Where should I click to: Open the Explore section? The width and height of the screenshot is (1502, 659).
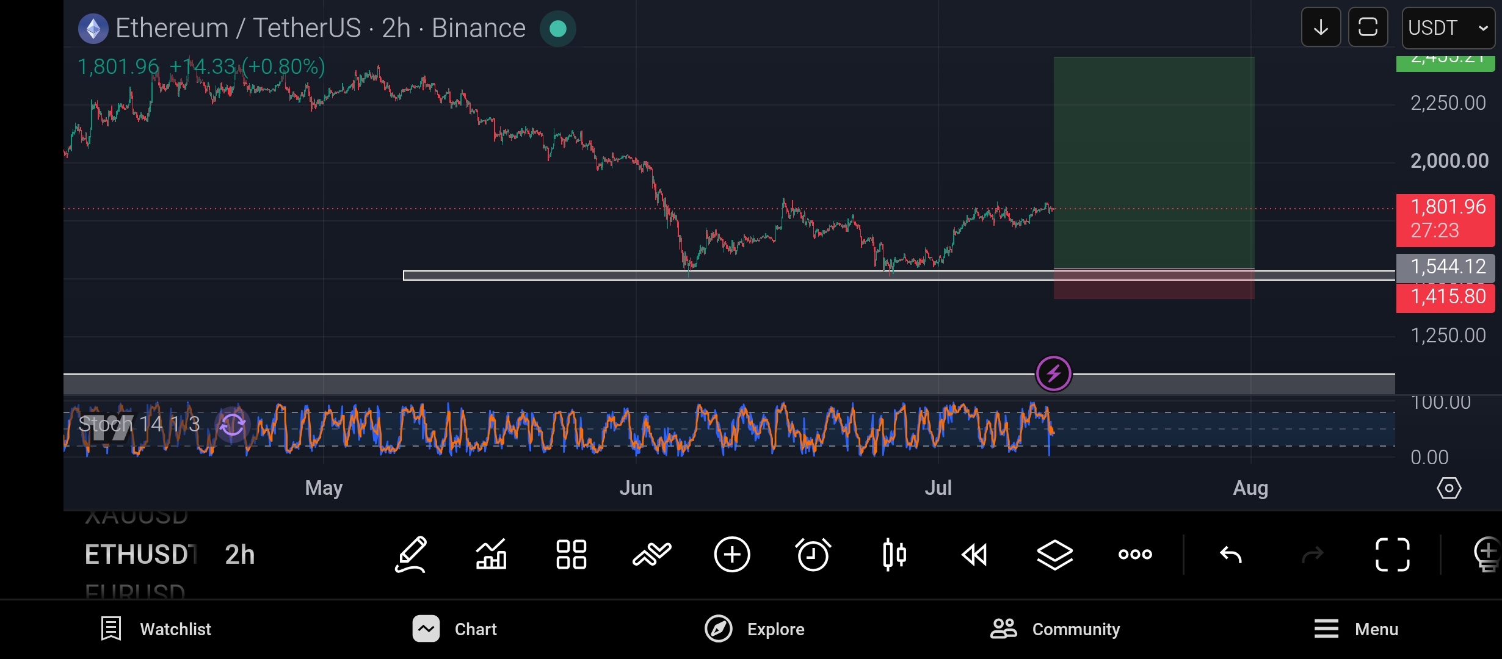click(755, 629)
